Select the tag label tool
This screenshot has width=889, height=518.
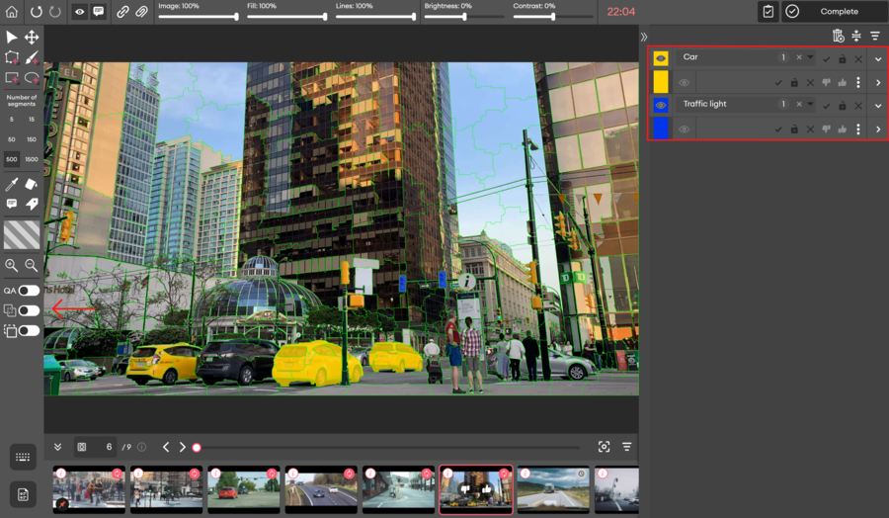click(x=32, y=204)
